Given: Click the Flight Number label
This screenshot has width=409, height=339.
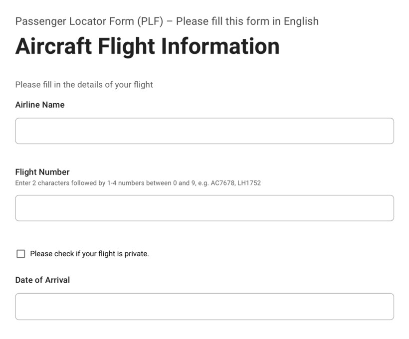Looking at the screenshot, I should 42,172.
